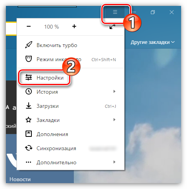
Task: Click the rocket turbo icon
Action: (x=29, y=45)
